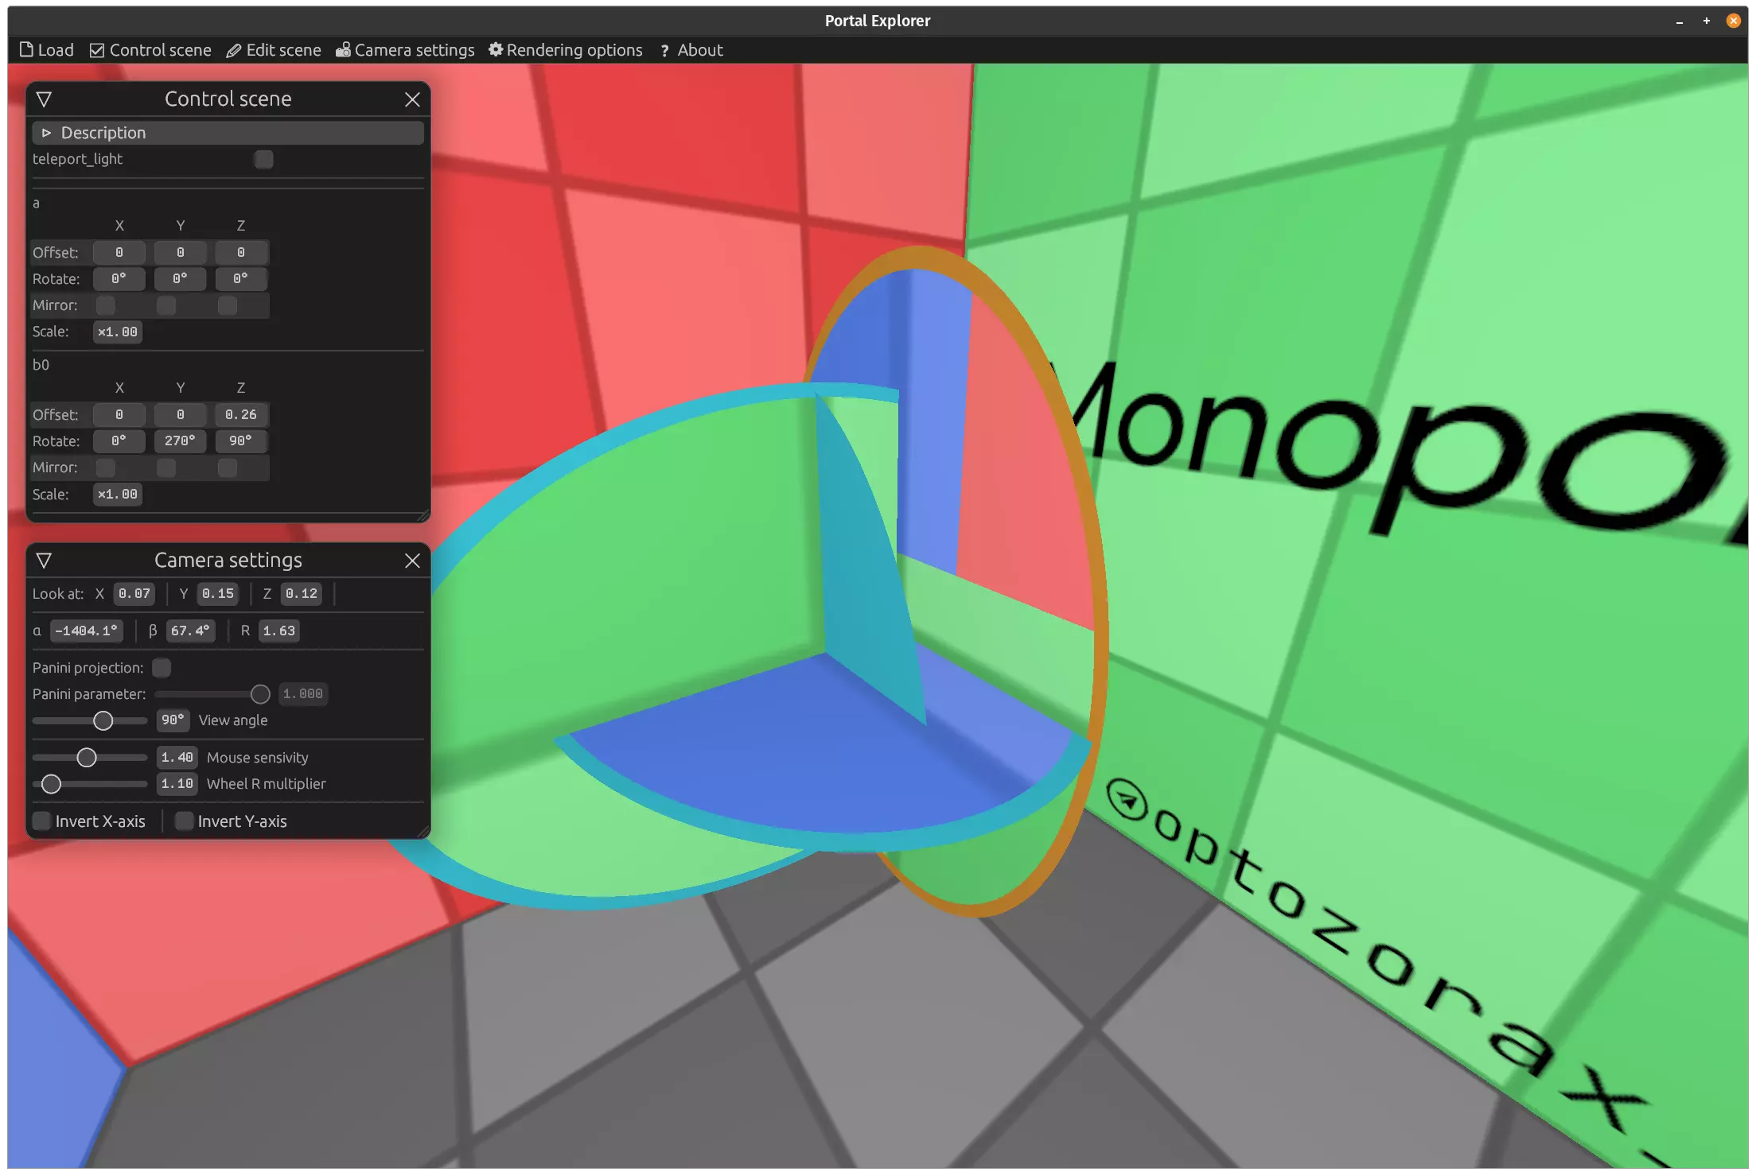Click the View angle slider handle
The image size is (1756, 1176).
point(103,720)
